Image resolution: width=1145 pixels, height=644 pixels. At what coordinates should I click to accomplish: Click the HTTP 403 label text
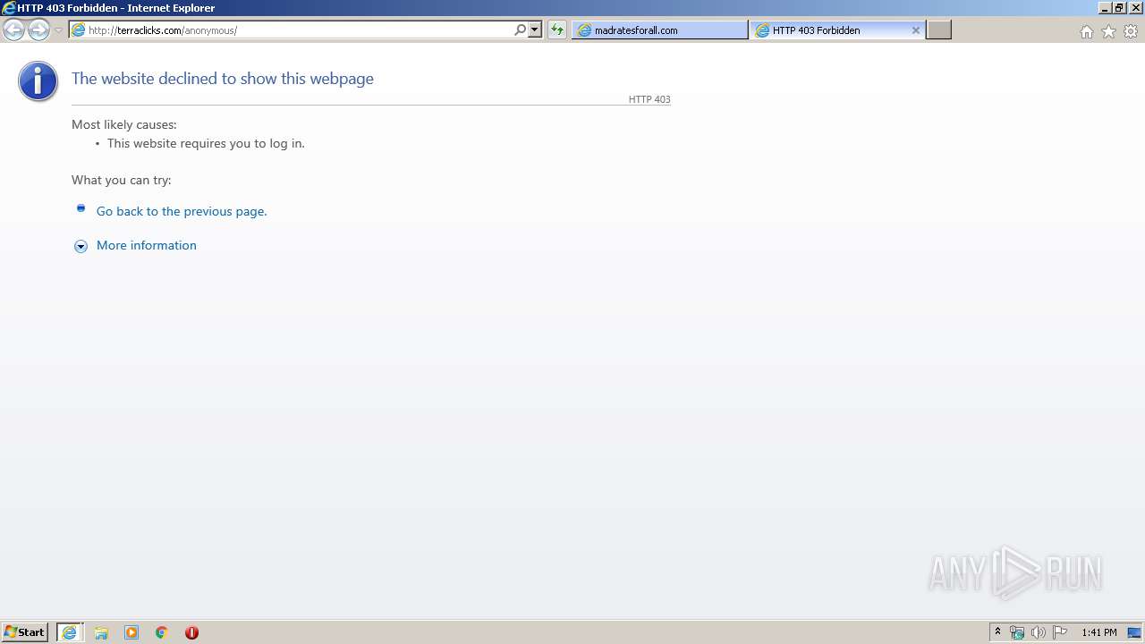coord(649,99)
